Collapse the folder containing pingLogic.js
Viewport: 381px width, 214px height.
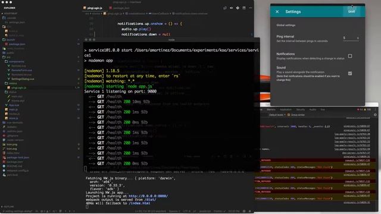click(x=11, y=83)
